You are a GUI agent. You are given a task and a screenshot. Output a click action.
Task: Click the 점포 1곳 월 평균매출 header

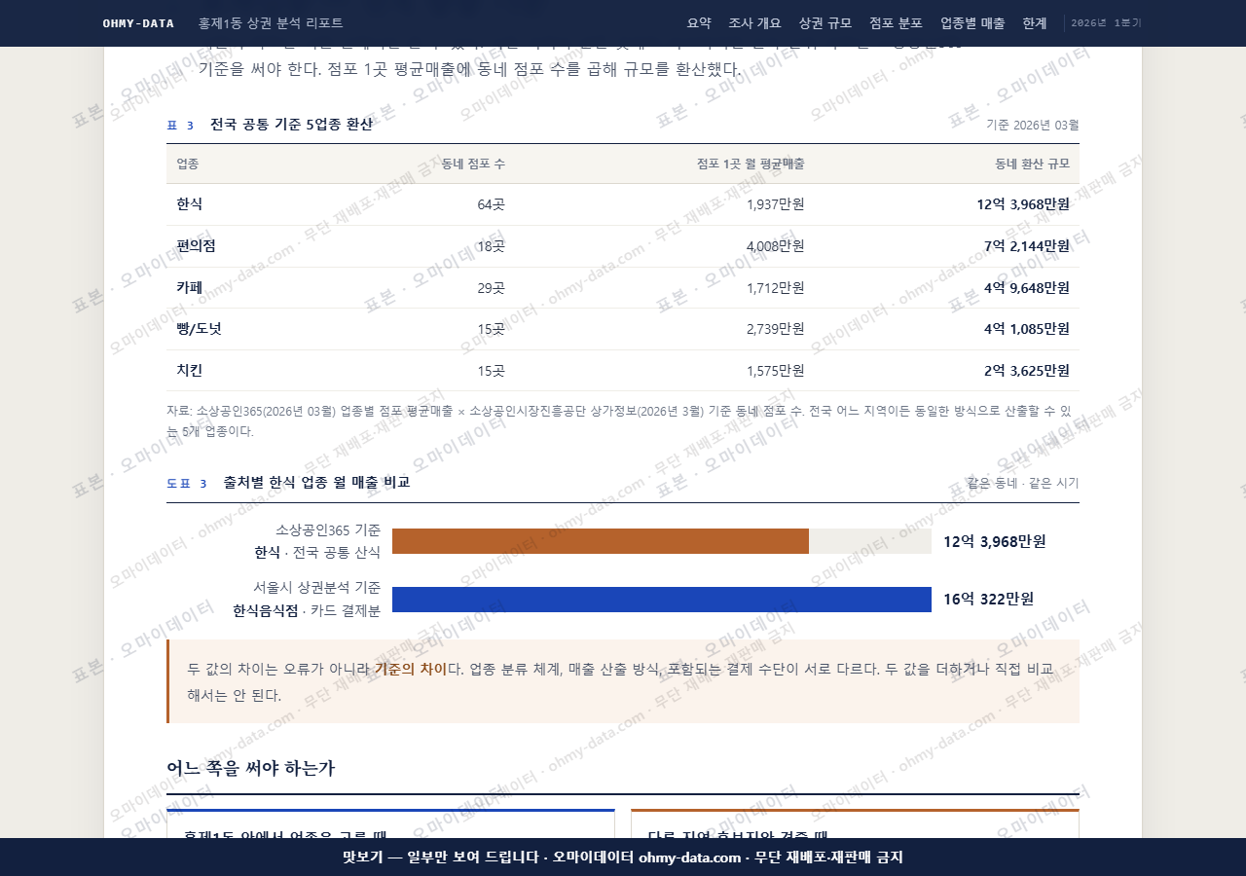click(751, 164)
